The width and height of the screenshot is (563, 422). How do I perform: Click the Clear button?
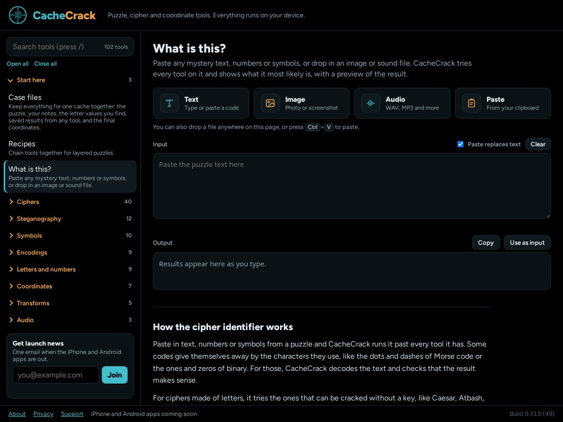(x=538, y=144)
